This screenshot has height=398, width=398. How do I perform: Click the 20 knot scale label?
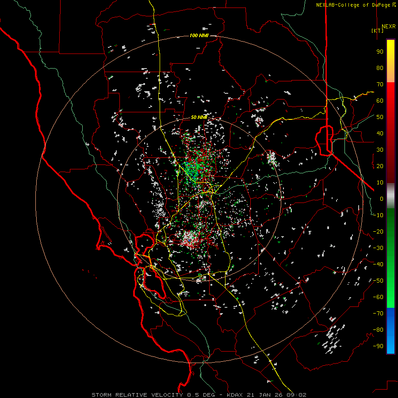coord(380,166)
